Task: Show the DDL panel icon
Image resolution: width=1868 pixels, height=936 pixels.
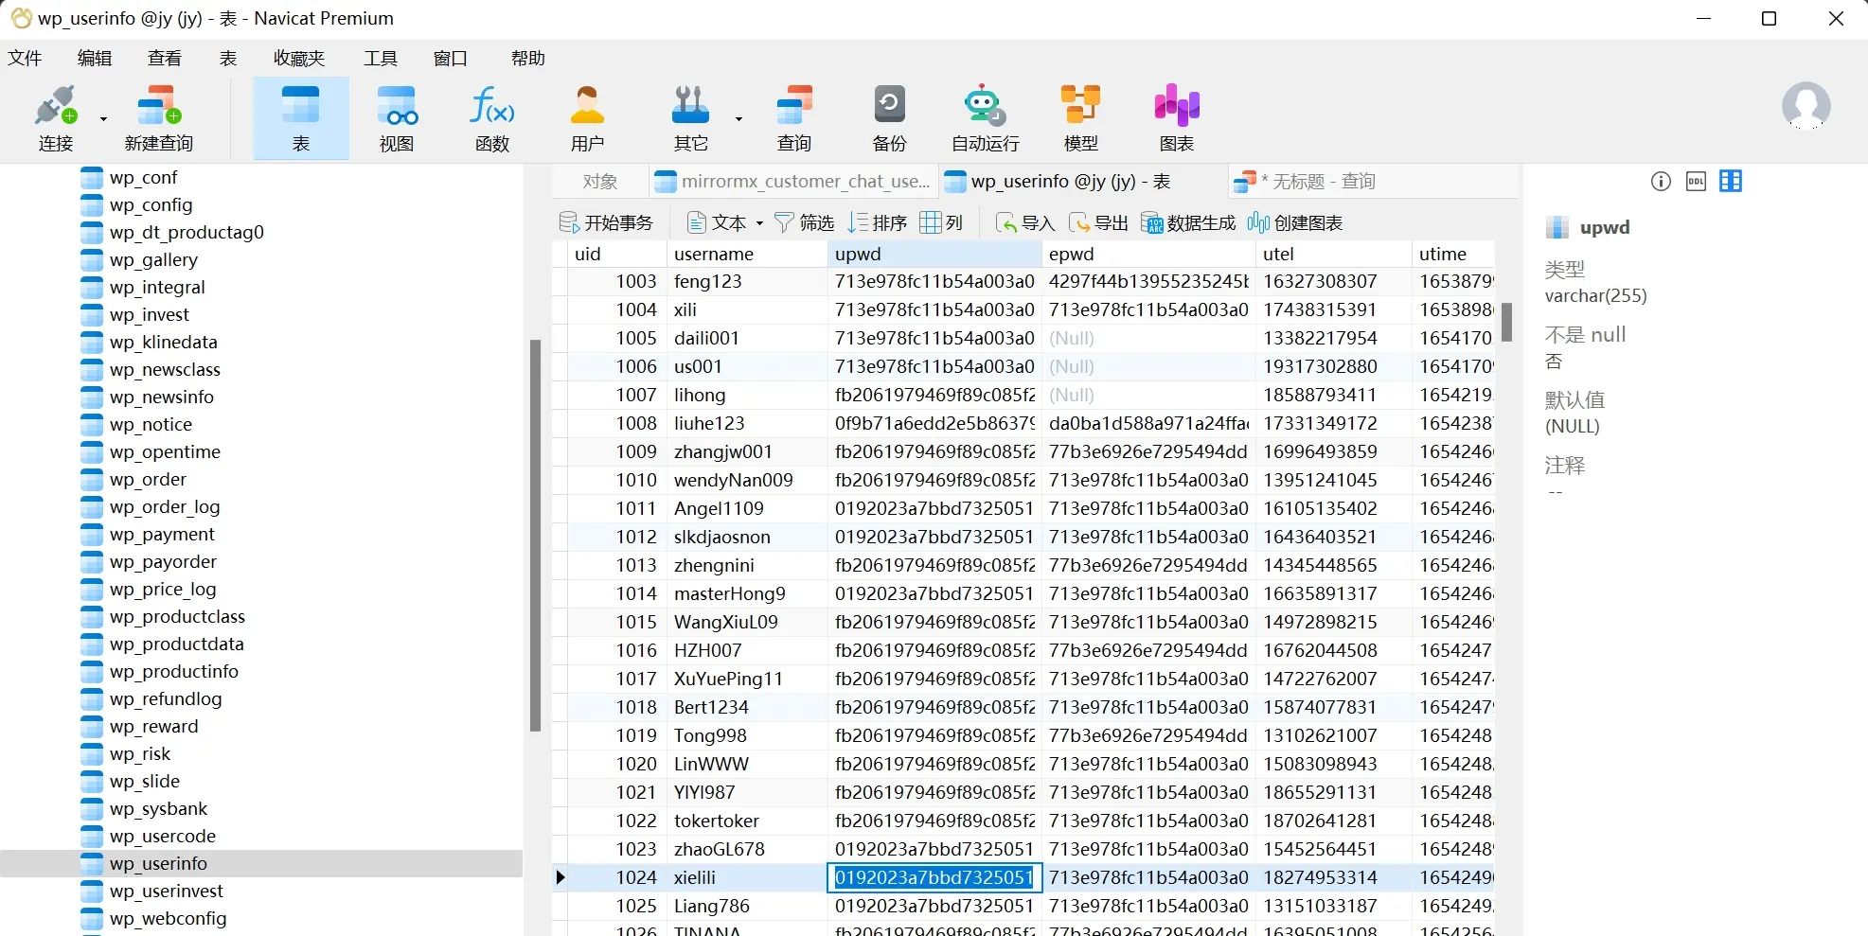Action: pyautogui.click(x=1696, y=182)
